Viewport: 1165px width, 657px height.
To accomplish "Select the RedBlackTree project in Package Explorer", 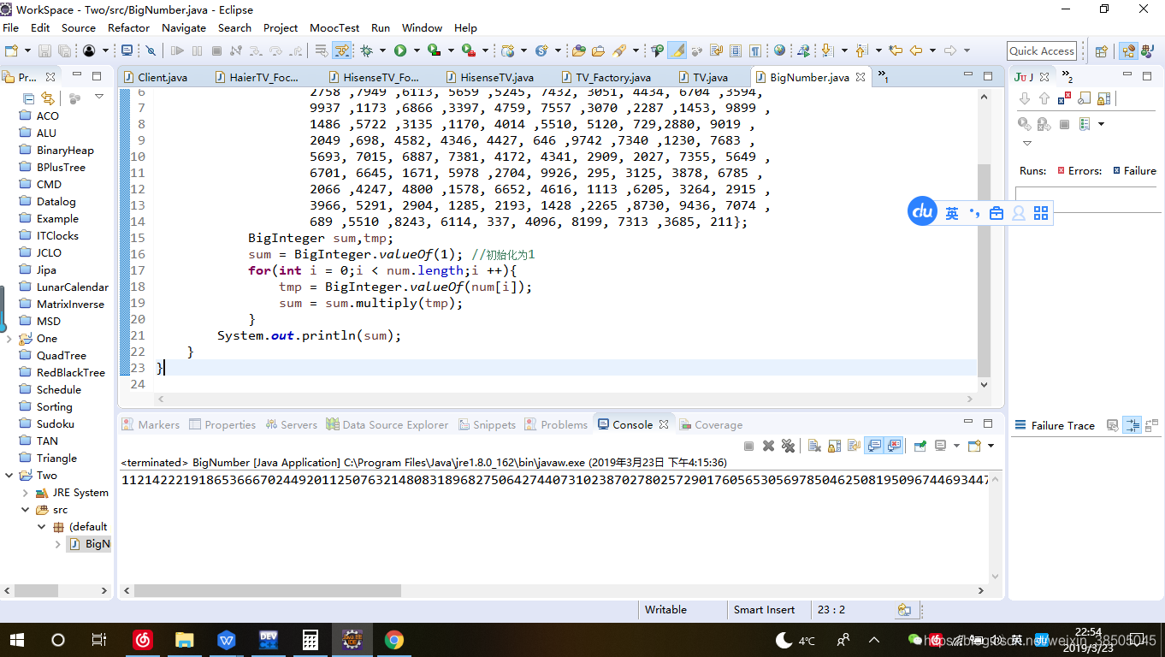I will (x=71, y=372).
